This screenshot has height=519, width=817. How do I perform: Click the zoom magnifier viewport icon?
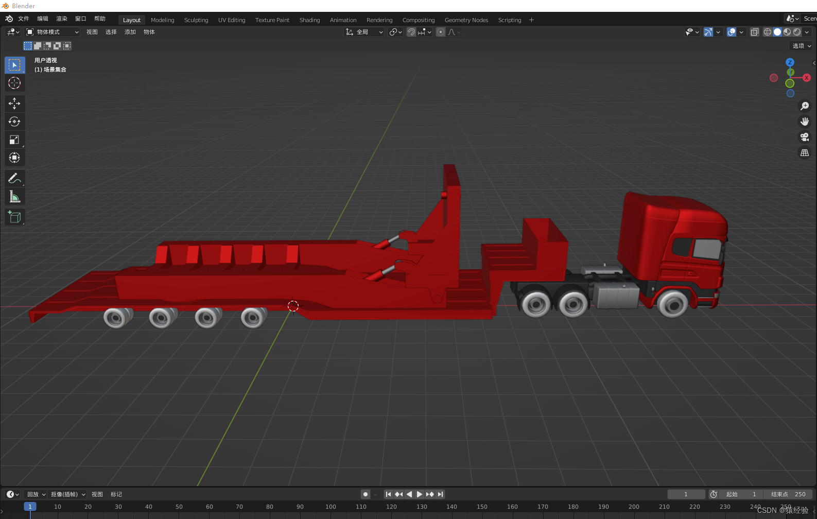tap(804, 106)
